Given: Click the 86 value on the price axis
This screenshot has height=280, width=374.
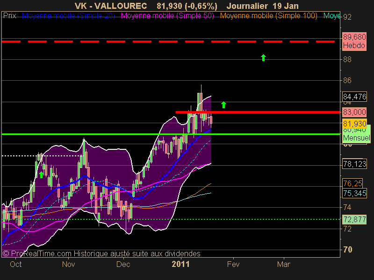Looking at the screenshot, I should (x=347, y=80).
